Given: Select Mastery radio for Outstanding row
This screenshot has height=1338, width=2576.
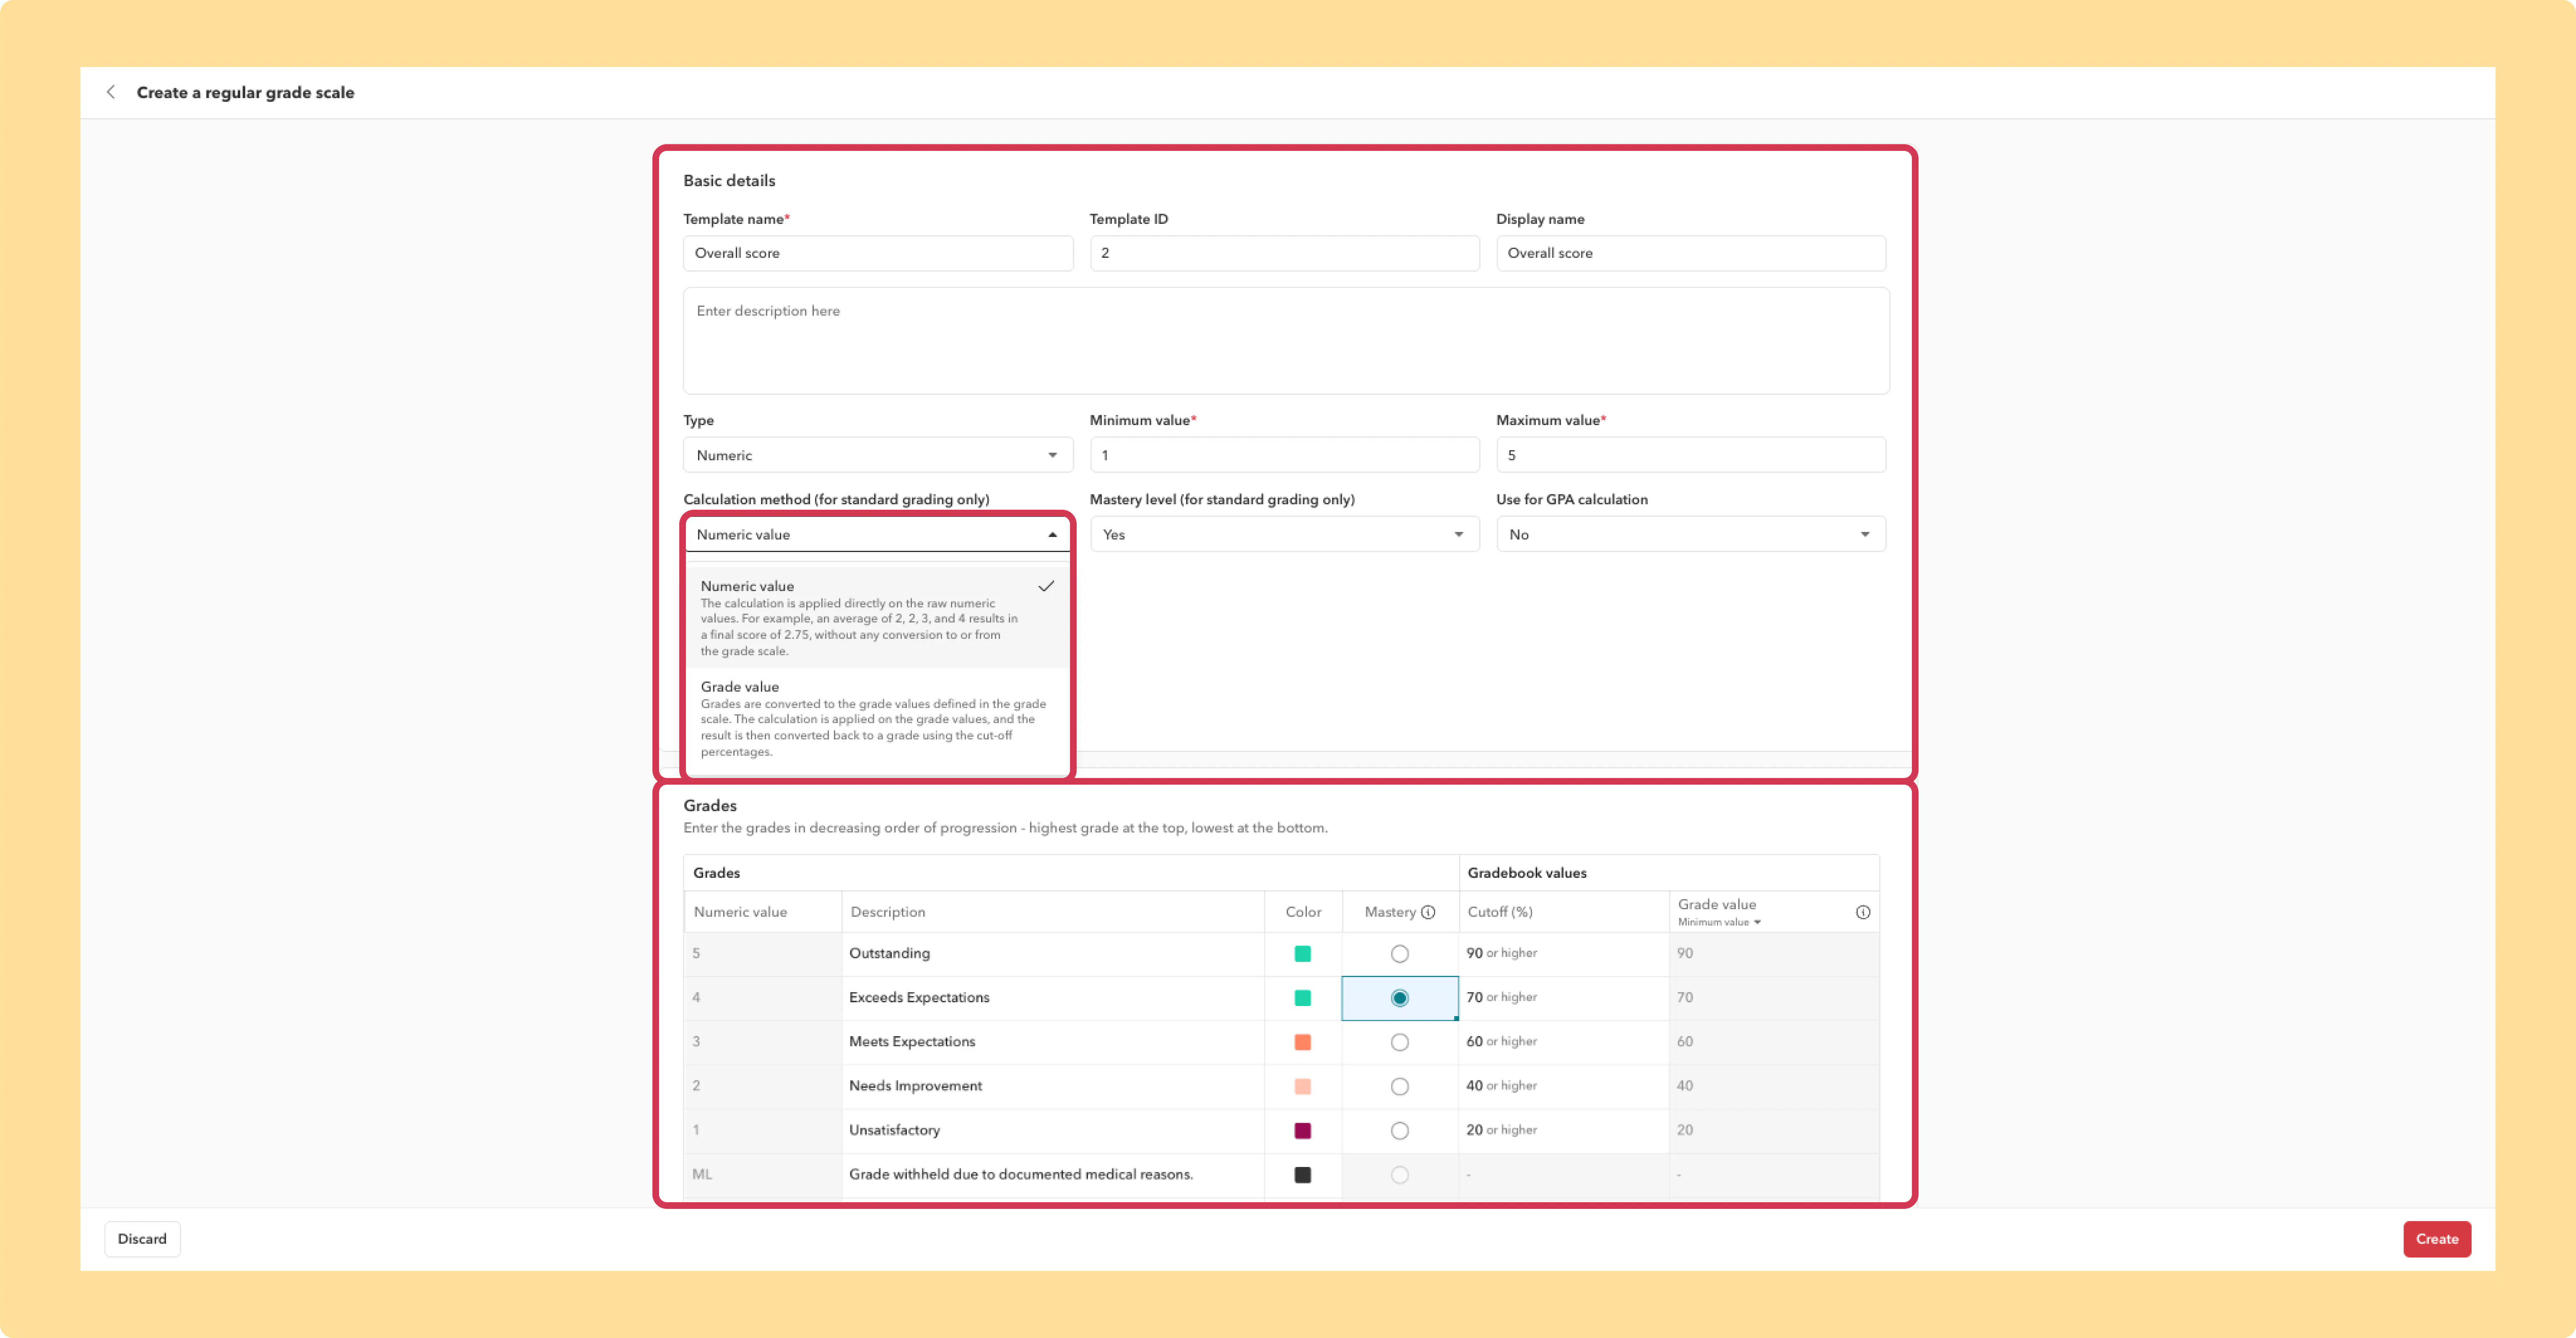Looking at the screenshot, I should pyautogui.click(x=1399, y=954).
